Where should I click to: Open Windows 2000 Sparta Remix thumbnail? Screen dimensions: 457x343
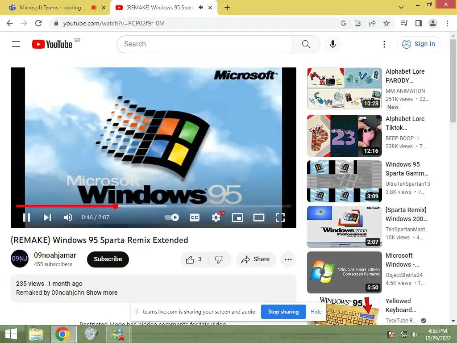click(344, 227)
